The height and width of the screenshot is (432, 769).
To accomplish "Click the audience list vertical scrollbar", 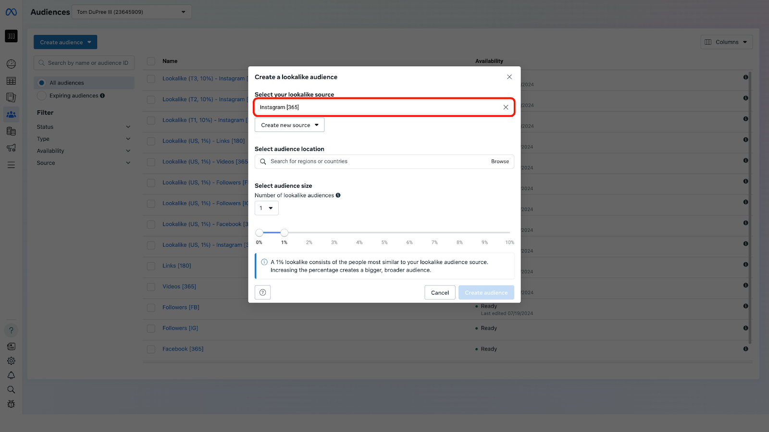I will tap(750, 207).
